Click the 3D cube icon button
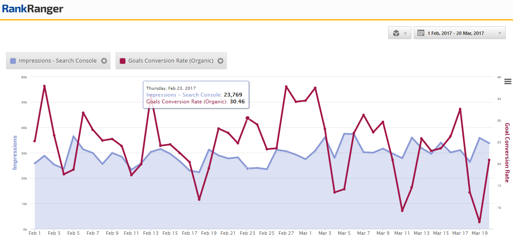This screenshot has height=242, width=513. pos(396,33)
